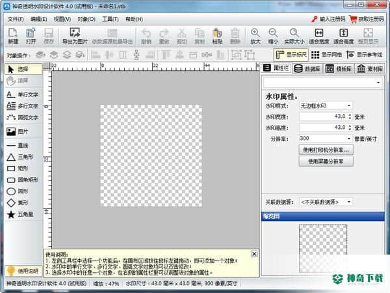The width and height of the screenshot is (390, 293).
Task: Select the 圆角矩形 rounded rectangle tool
Action: (x=23, y=180)
